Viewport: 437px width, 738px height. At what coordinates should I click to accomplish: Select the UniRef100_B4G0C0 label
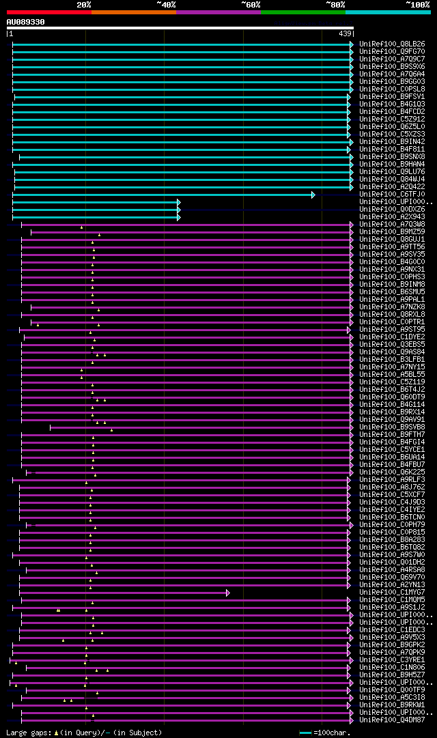pyautogui.click(x=392, y=263)
